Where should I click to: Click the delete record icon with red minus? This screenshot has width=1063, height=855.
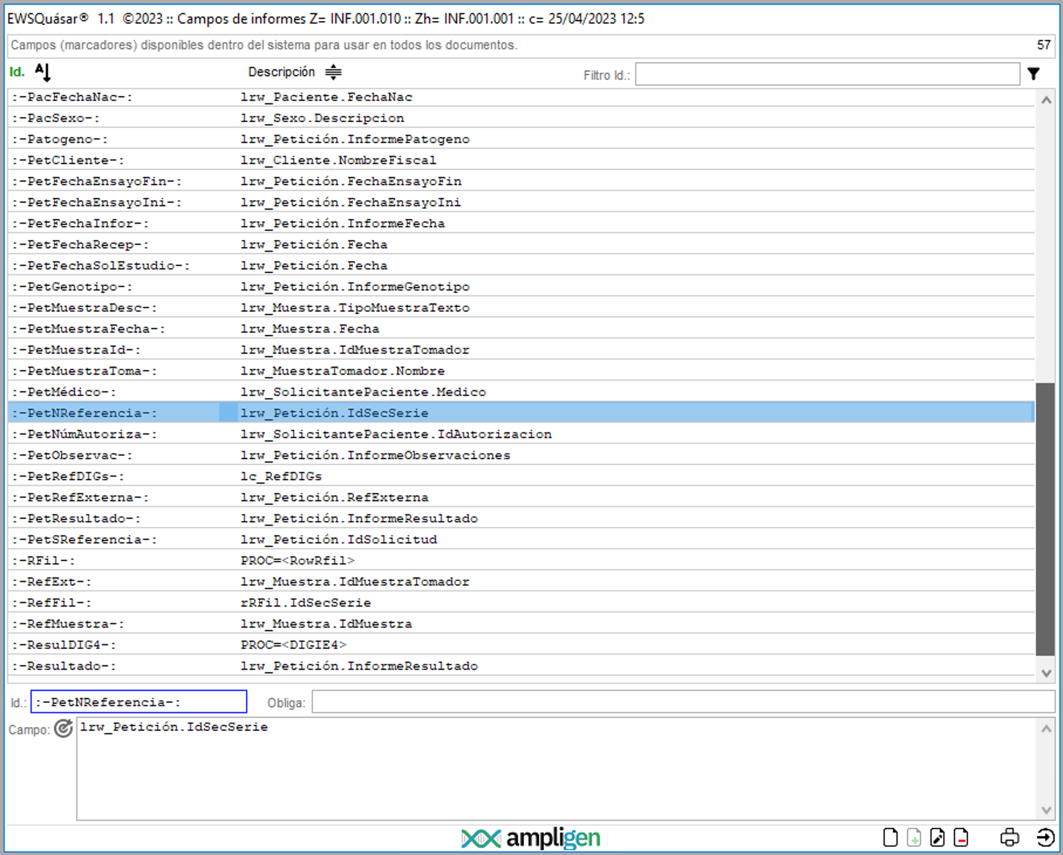click(960, 838)
